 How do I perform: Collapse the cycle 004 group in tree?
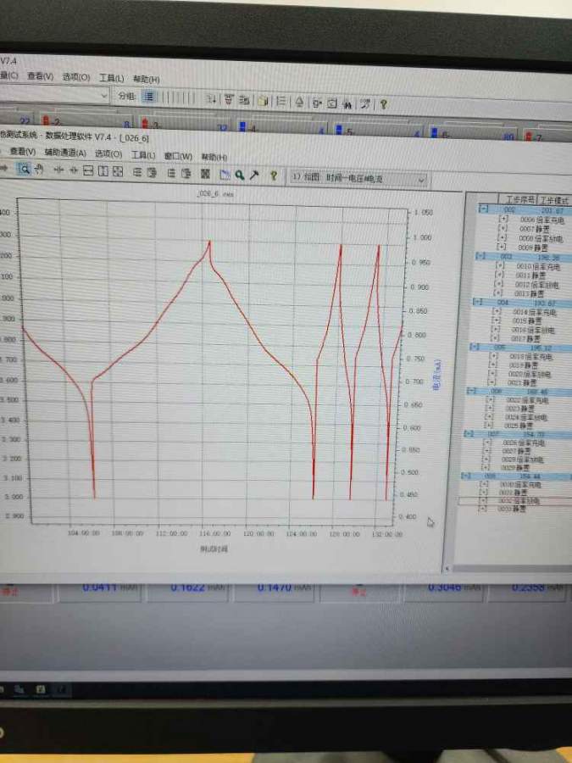[x=480, y=302]
